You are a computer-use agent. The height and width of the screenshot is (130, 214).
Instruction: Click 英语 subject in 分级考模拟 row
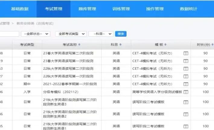coord(116,92)
